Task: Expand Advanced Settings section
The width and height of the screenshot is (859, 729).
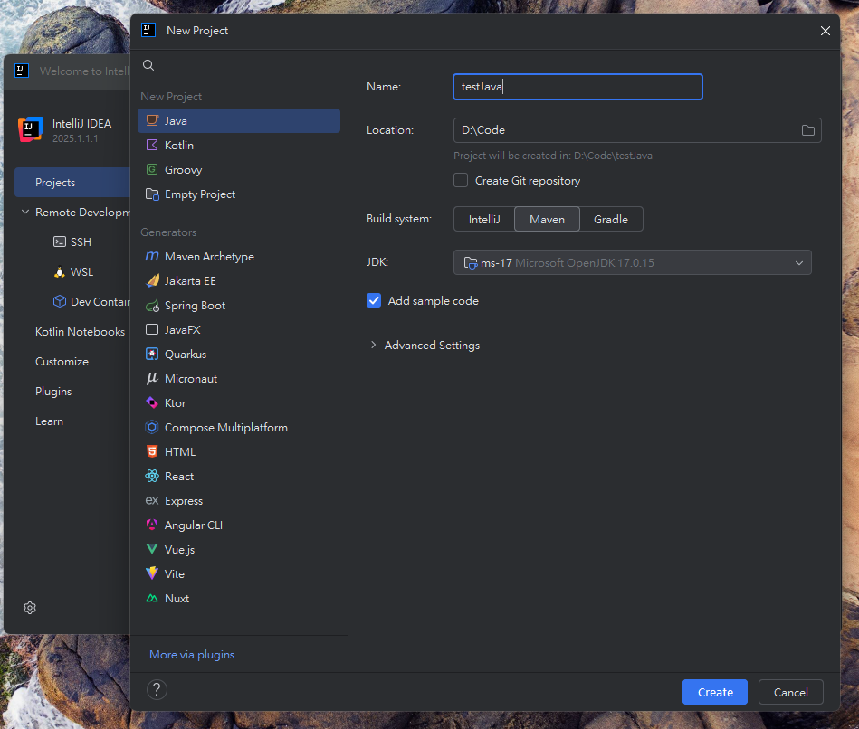Action: coord(373,346)
